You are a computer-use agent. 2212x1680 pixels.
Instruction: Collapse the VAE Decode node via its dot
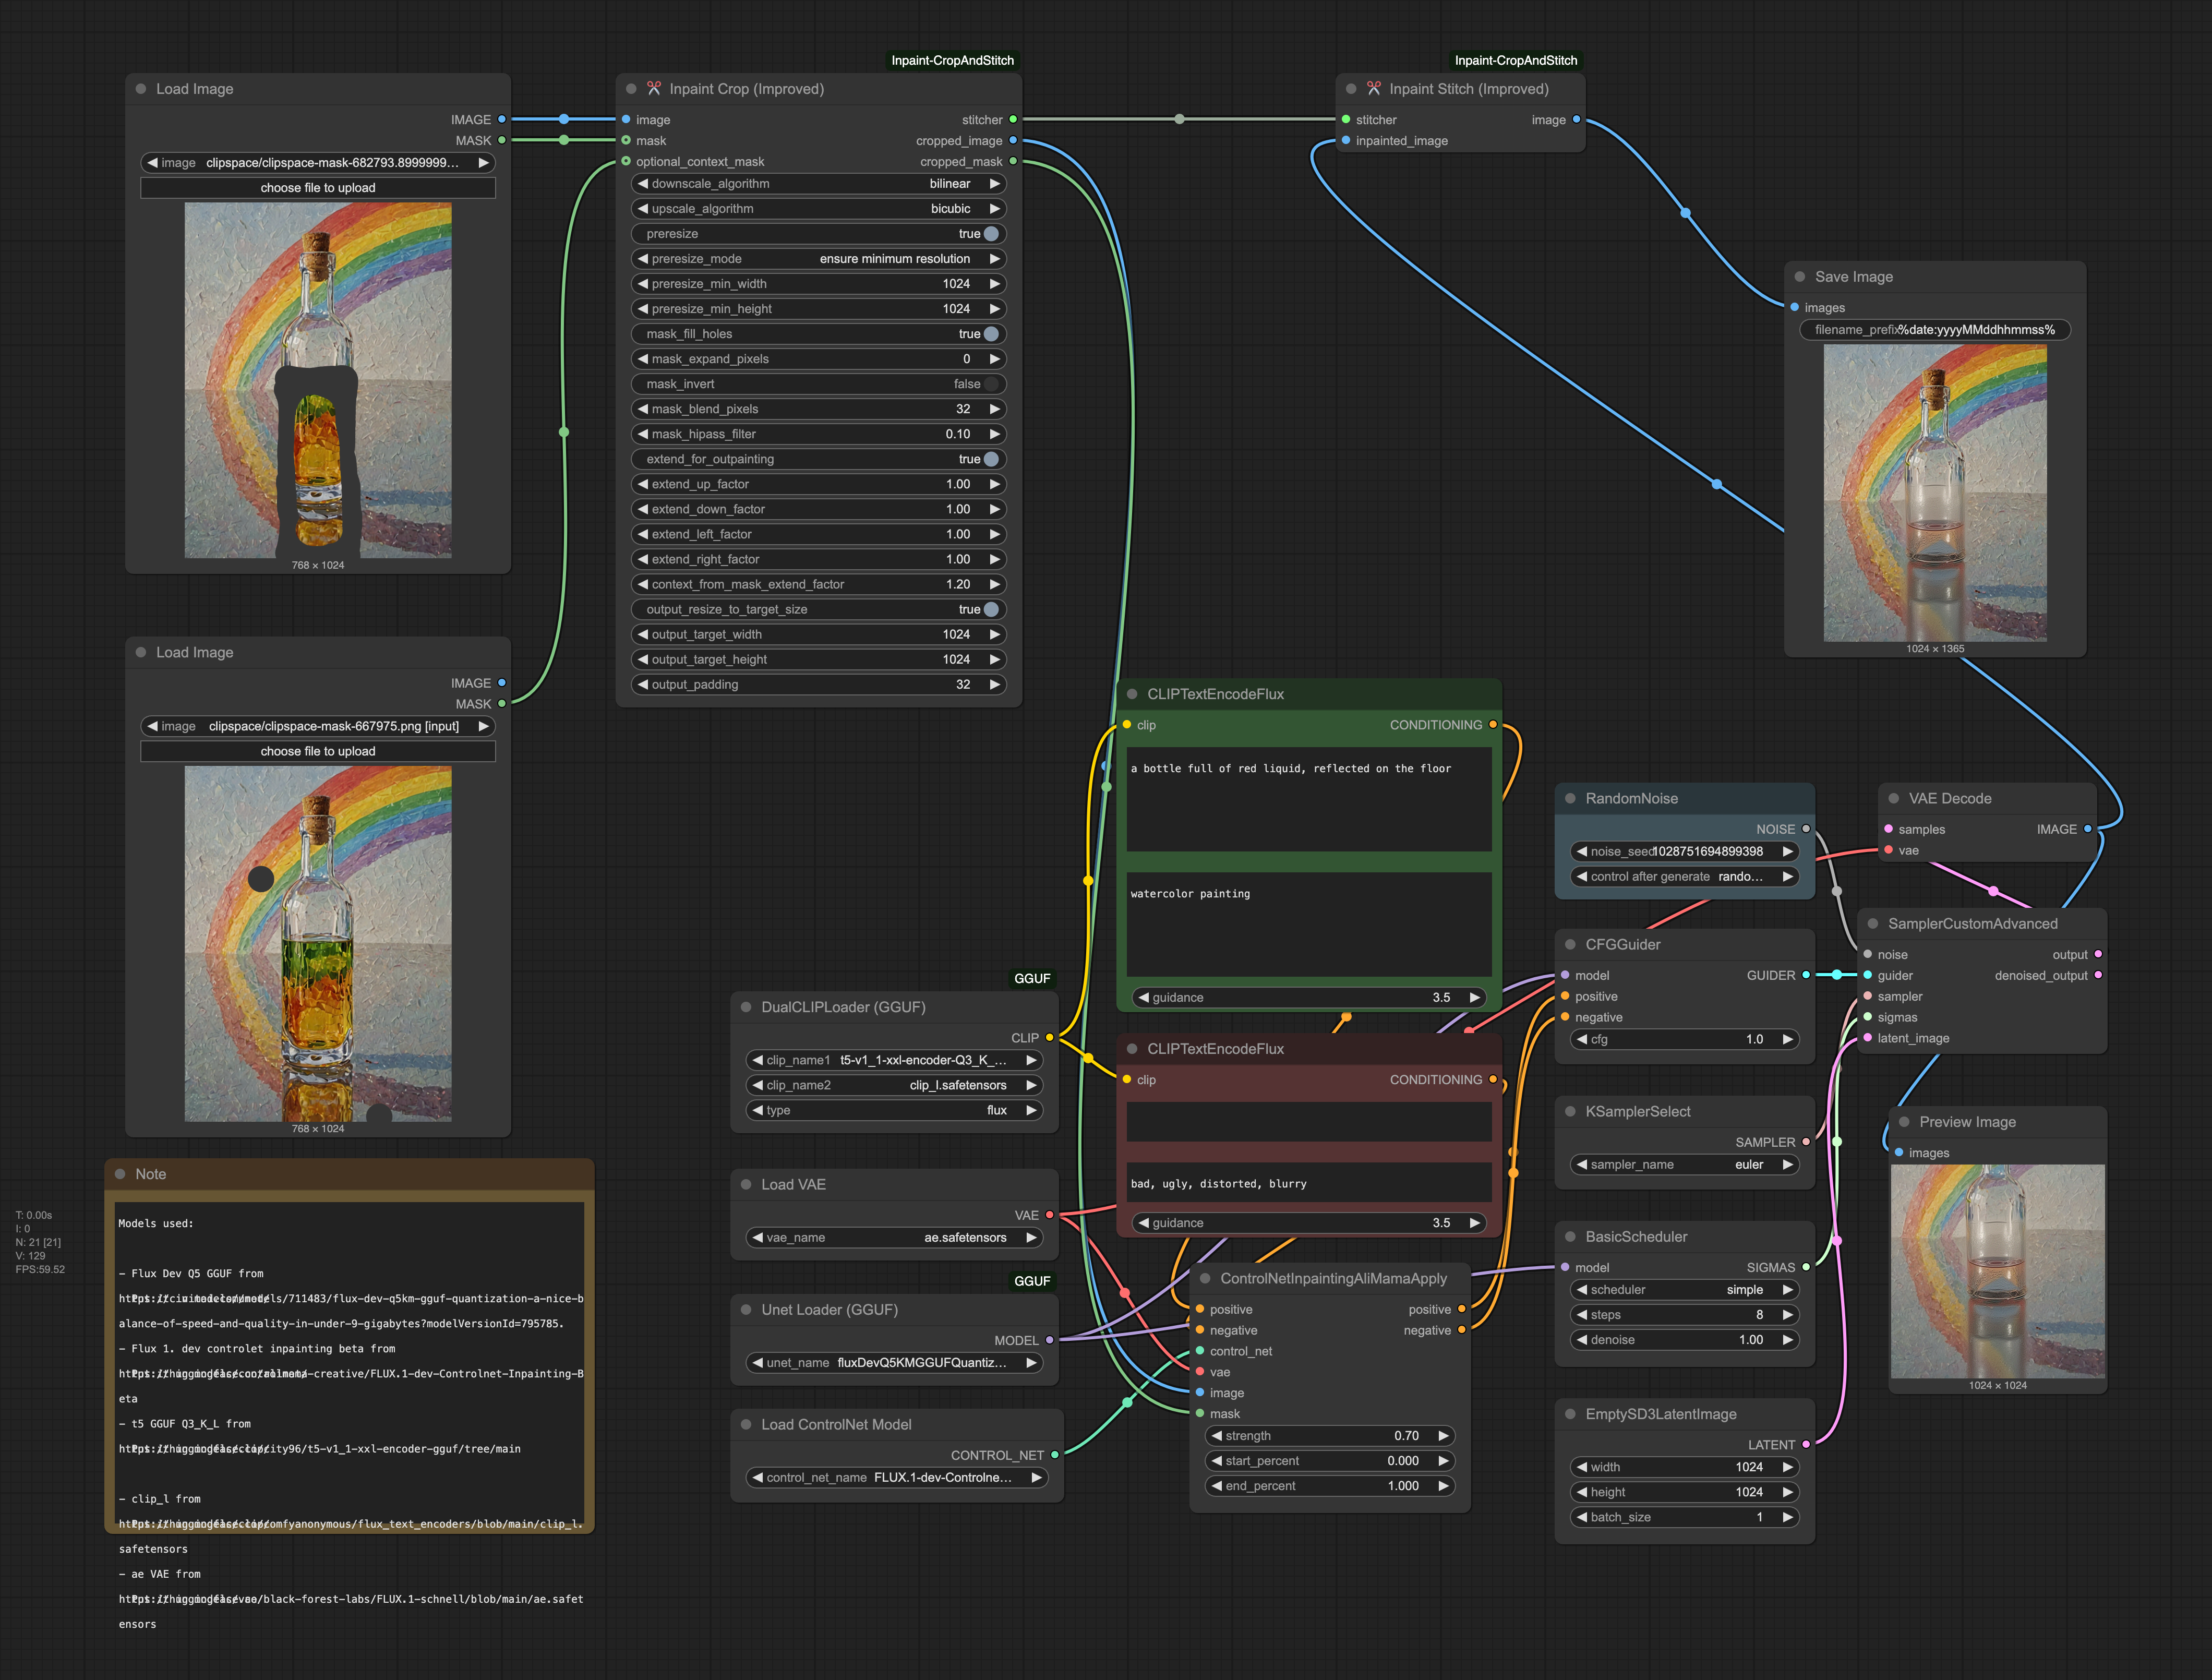(x=1894, y=798)
